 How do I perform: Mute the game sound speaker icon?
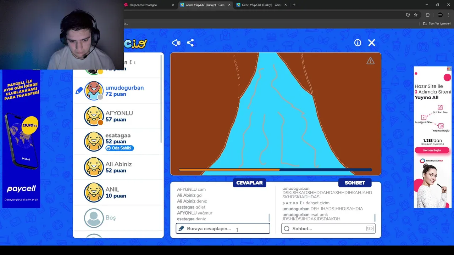176,43
